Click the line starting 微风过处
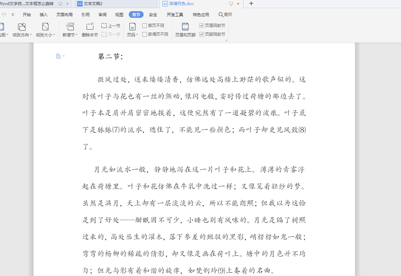401x276 pixels. tap(202, 79)
